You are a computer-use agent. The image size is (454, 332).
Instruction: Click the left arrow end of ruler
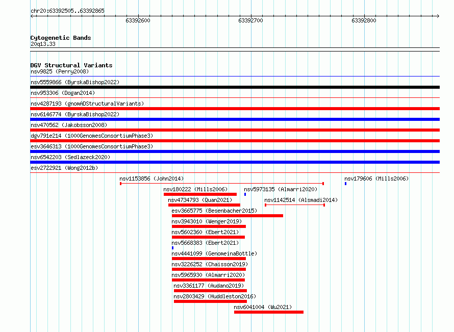pos(32,16)
